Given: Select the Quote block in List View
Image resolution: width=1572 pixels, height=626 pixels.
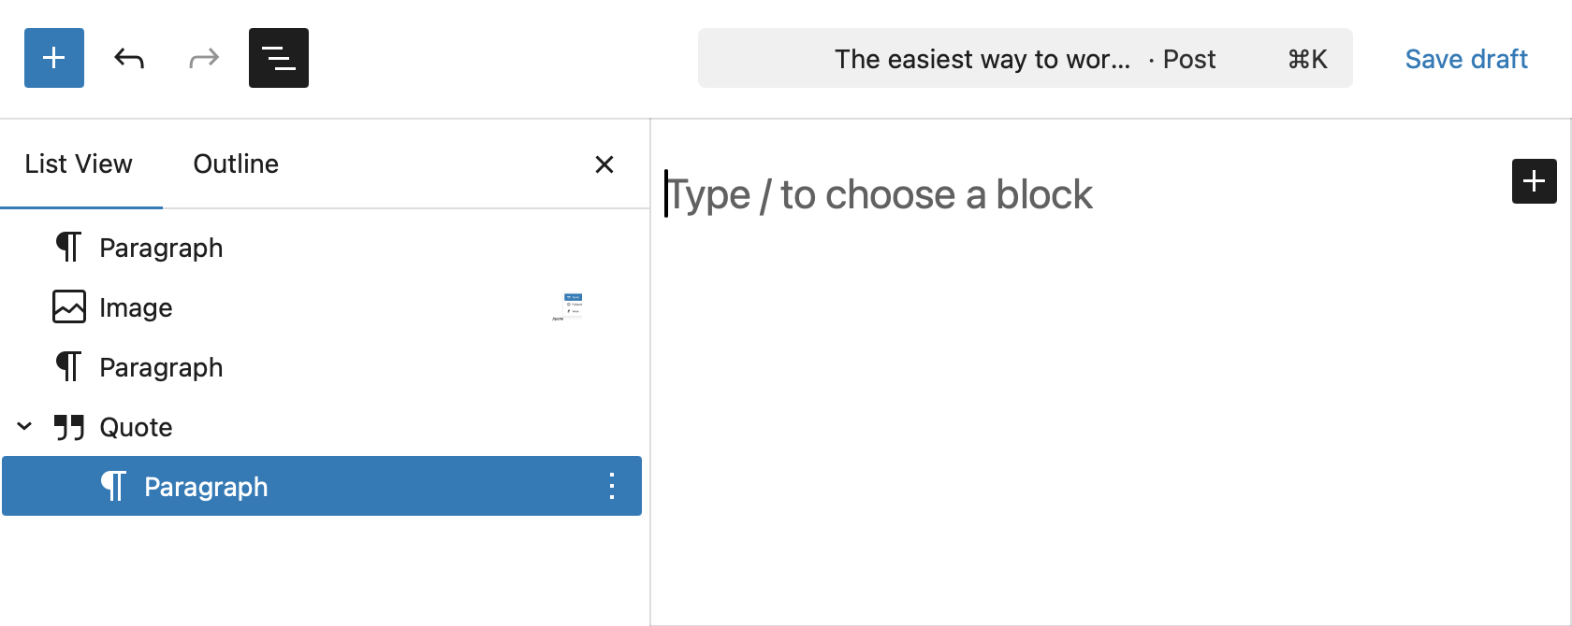Looking at the screenshot, I should (x=137, y=426).
